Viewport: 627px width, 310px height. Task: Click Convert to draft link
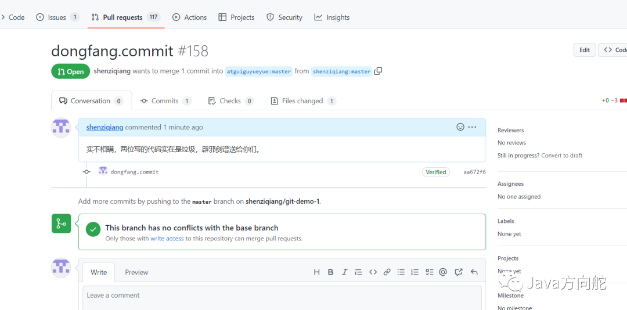pos(562,155)
